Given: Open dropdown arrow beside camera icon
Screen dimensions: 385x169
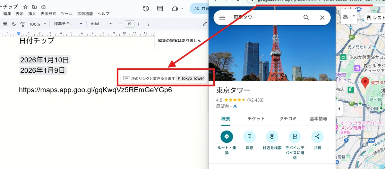Looking at the screenshot, I should pyautogui.click(x=182, y=9).
